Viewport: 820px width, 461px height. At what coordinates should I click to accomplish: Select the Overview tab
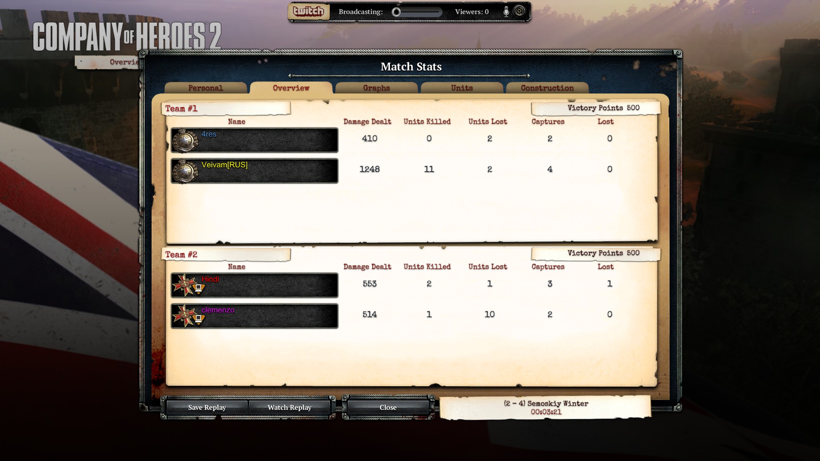click(x=291, y=88)
